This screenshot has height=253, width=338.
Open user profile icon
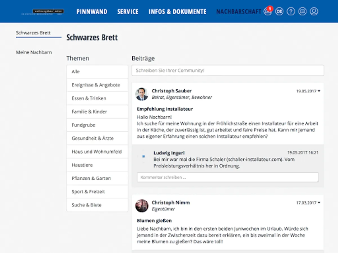[314, 12]
